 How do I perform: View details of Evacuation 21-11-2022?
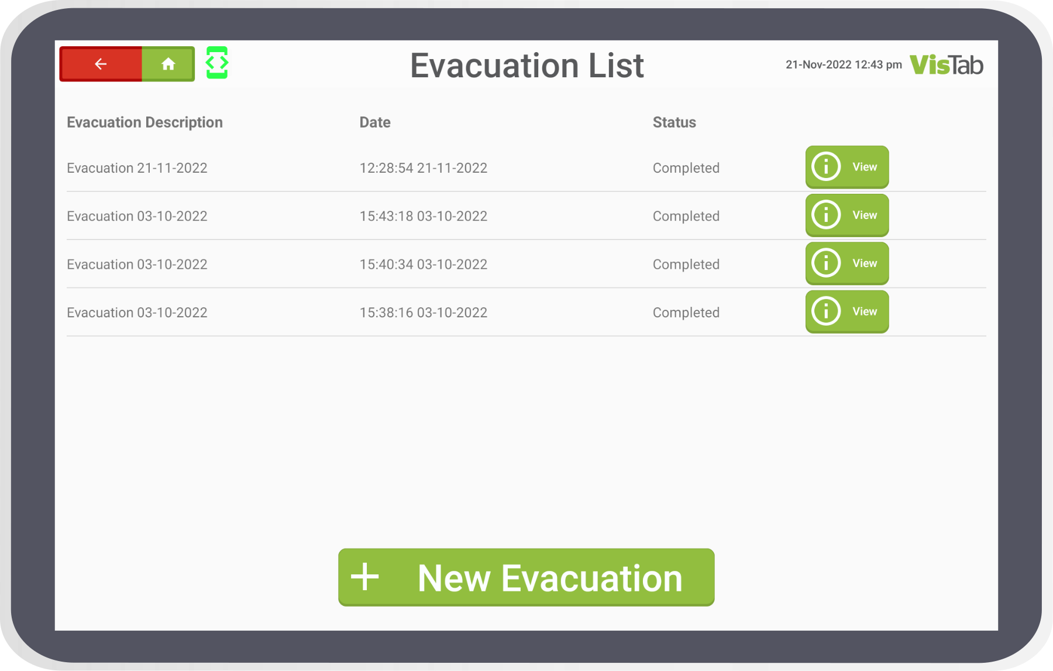[865, 167]
